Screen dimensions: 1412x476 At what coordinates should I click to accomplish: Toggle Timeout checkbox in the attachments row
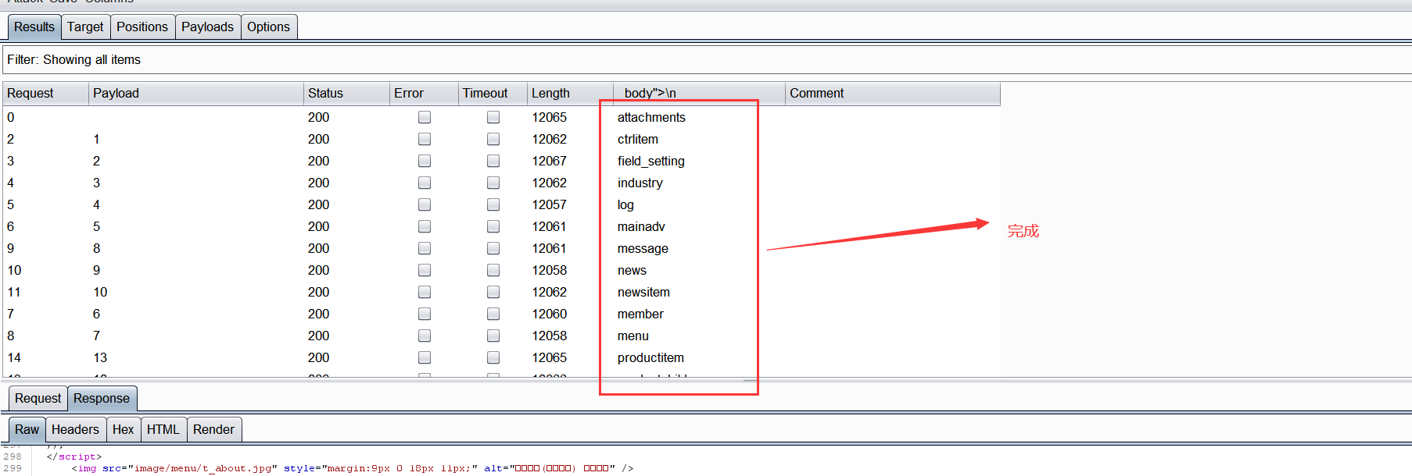pos(493,117)
